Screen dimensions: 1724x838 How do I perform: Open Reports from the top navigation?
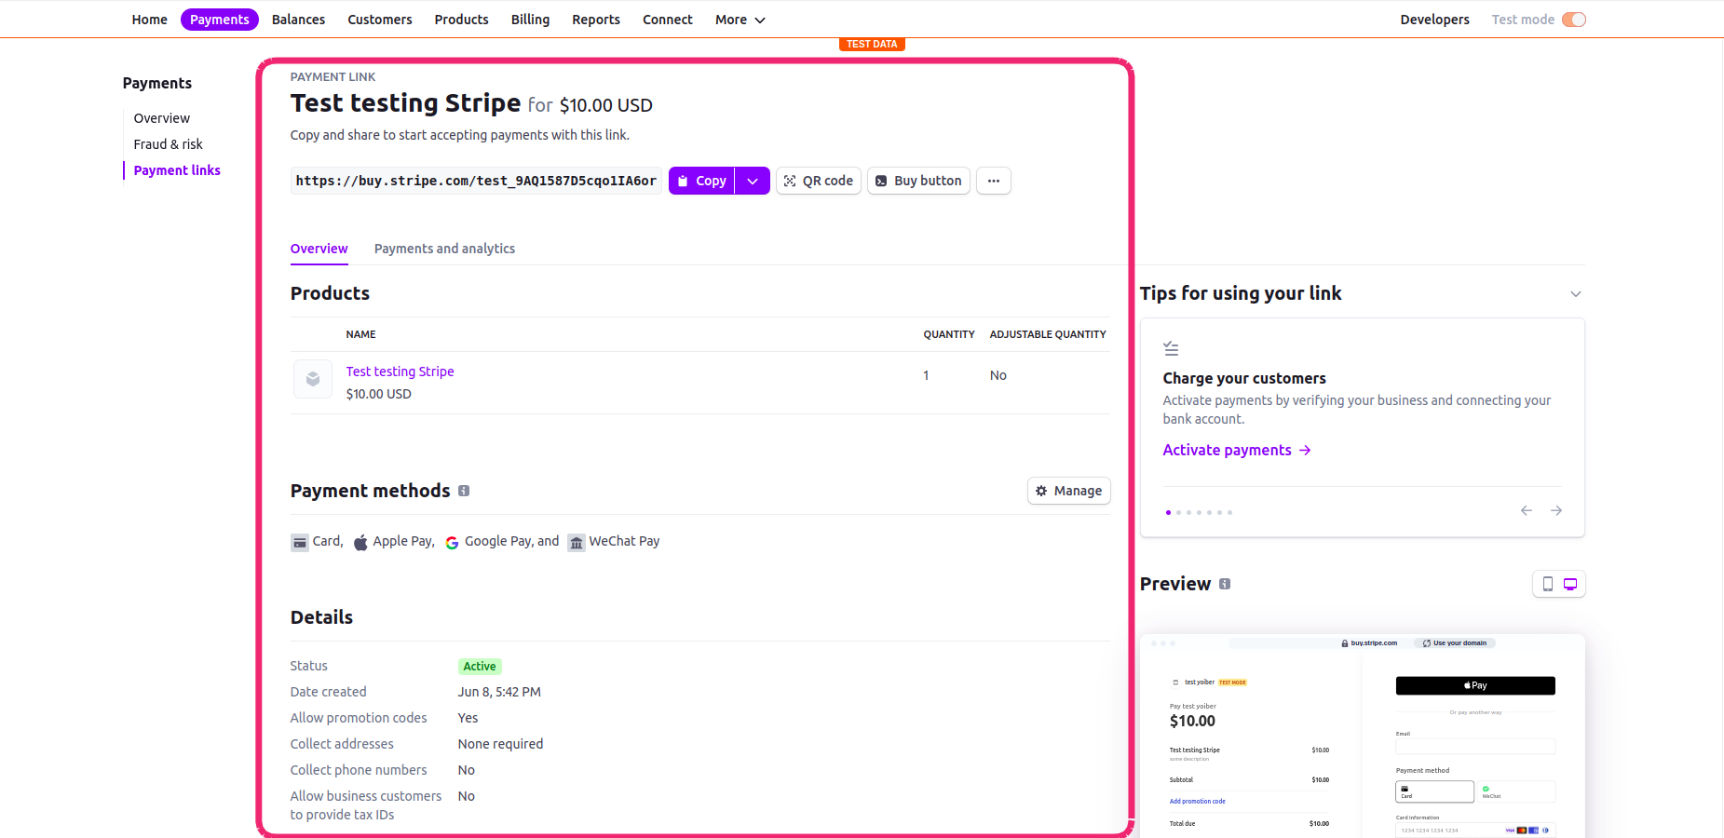(596, 20)
